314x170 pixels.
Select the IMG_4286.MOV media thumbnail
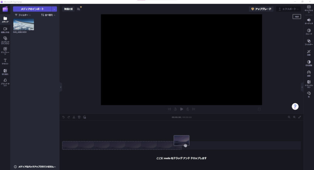pos(24,24)
